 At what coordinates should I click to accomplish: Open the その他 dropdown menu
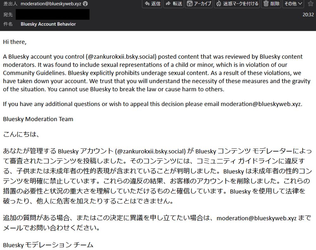[x=293, y=3]
